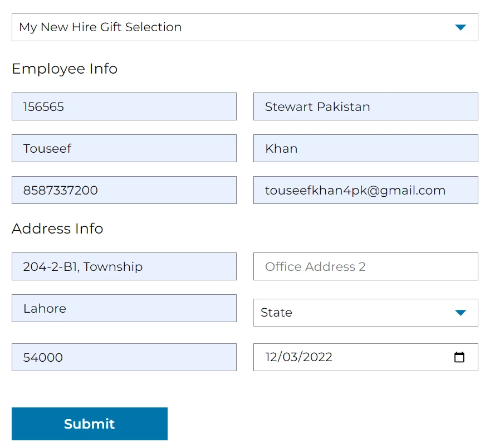Click the Stewart Pakistan company field
Viewport: 485px width, 447px height.
(x=366, y=106)
